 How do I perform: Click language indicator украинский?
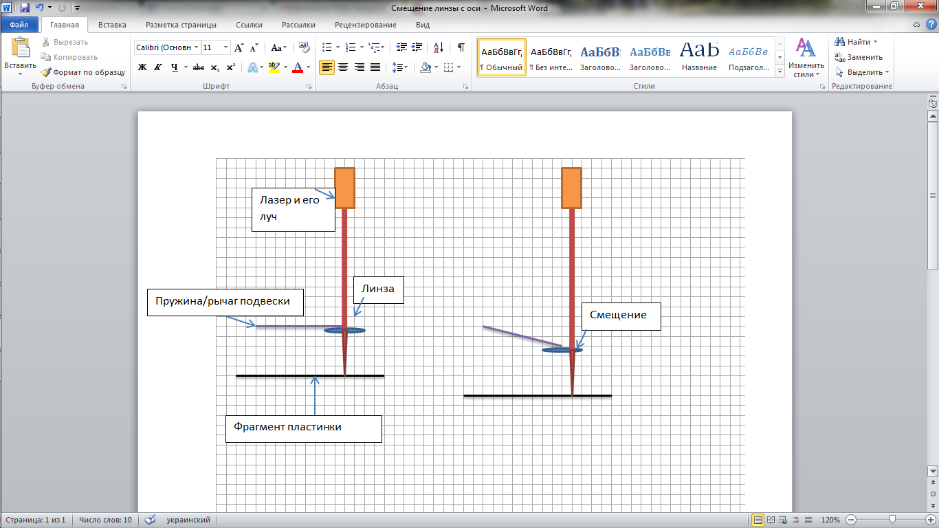click(x=188, y=520)
